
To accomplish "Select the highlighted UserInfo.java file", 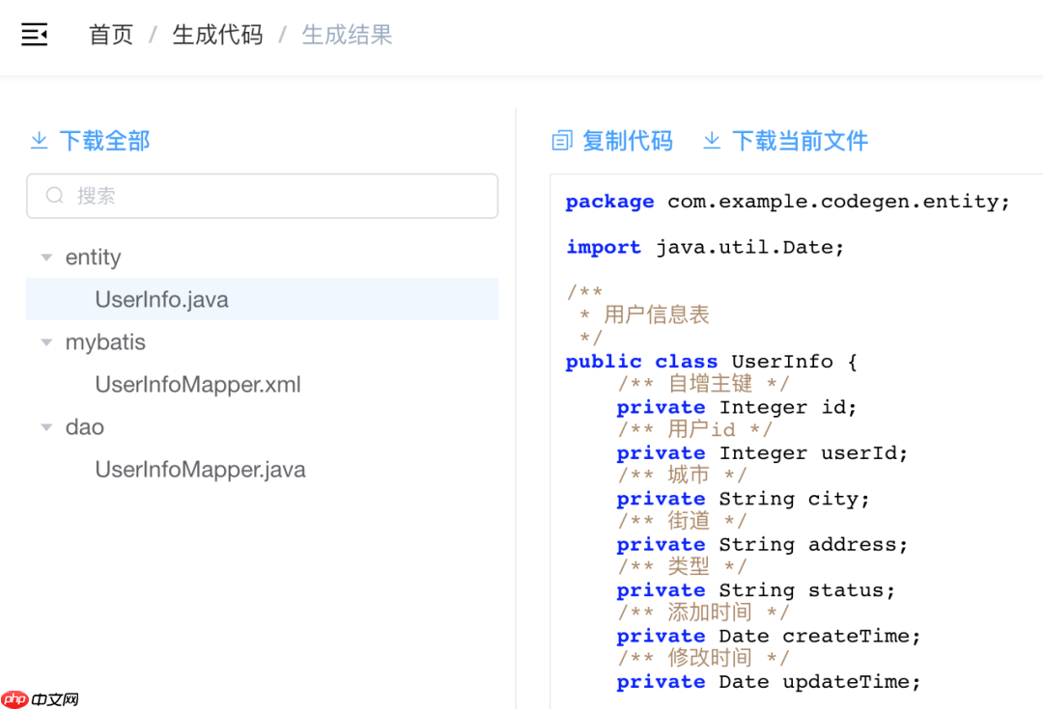I will [x=160, y=299].
